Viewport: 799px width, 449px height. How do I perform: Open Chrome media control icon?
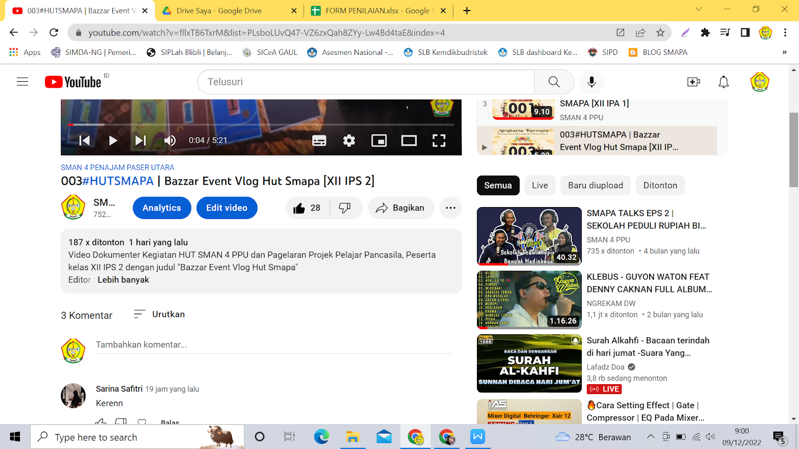point(725,32)
